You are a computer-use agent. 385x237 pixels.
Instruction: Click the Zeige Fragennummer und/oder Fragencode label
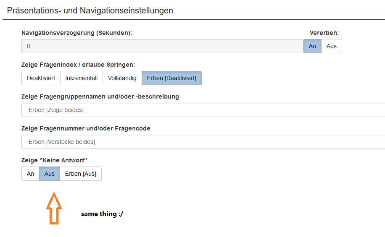86,128
